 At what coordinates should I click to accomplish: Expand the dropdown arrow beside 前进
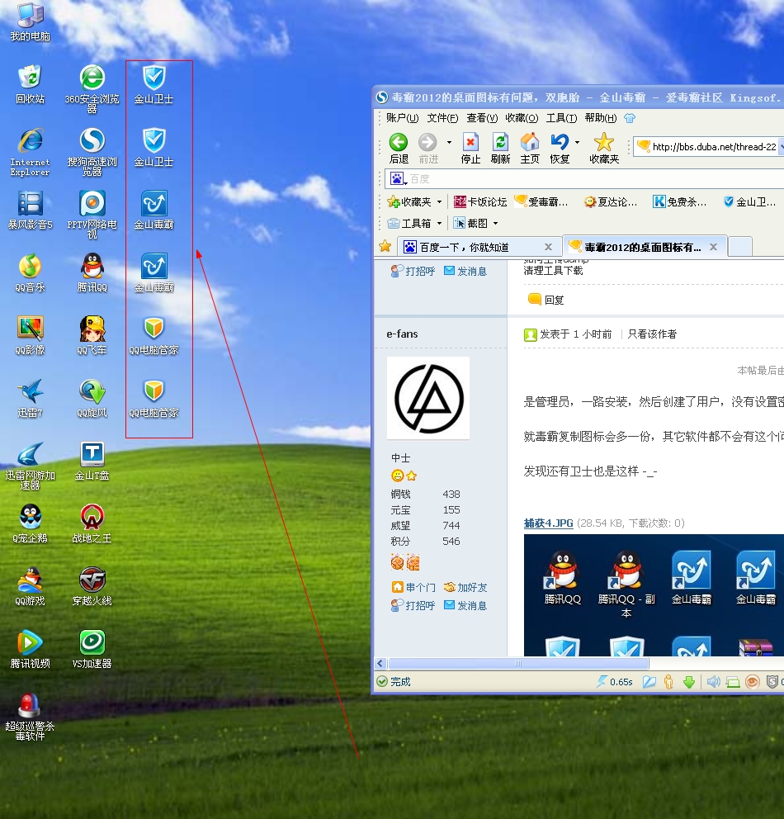[x=449, y=142]
